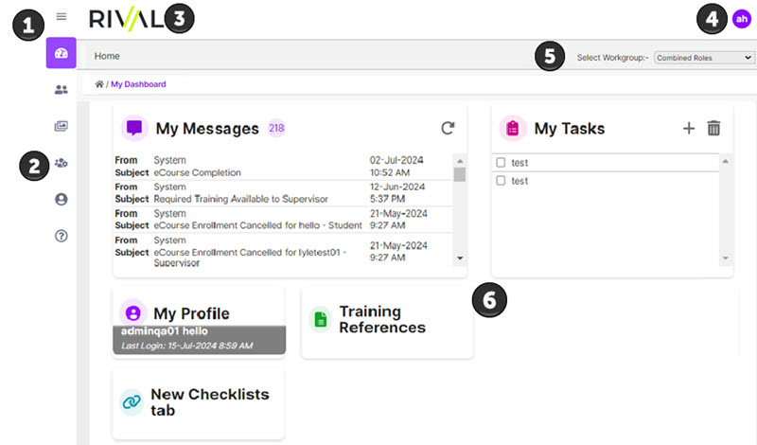Add a new task with plus icon
Viewport: 757px width, 445px height.
(689, 128)
